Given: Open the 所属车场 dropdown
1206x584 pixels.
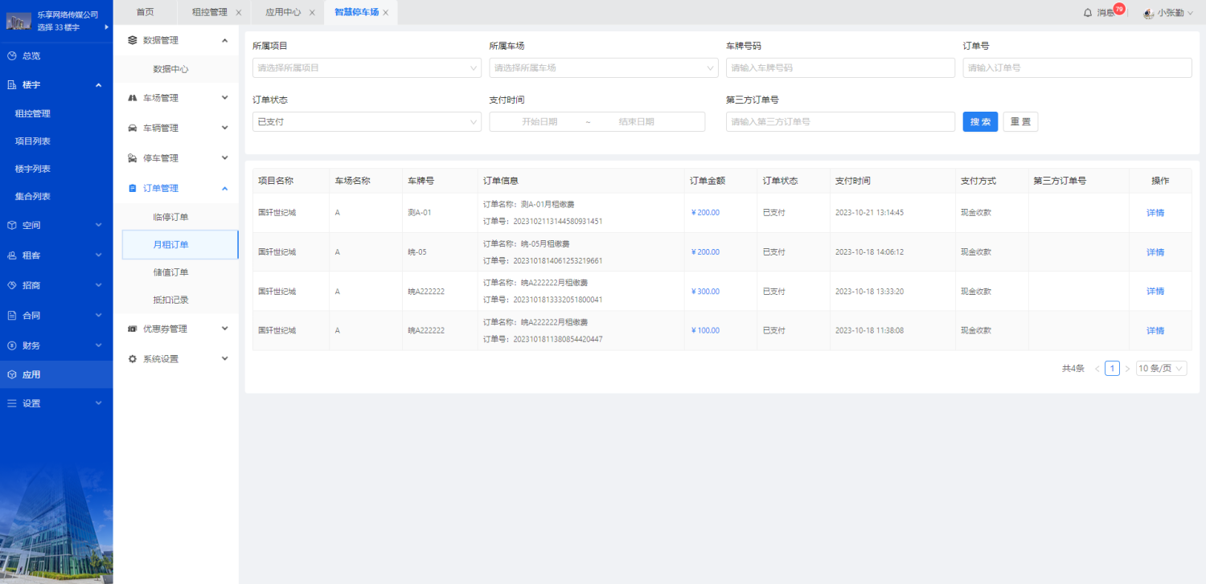Looking at the screenshot, I should pos(604,68).
